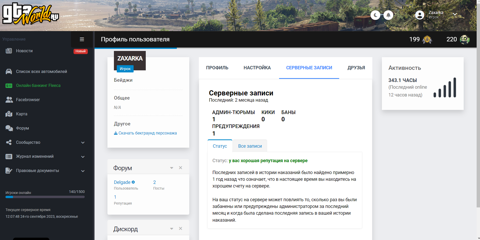Click the panda icon beside 220
The image size is (480, 240).
465,39
